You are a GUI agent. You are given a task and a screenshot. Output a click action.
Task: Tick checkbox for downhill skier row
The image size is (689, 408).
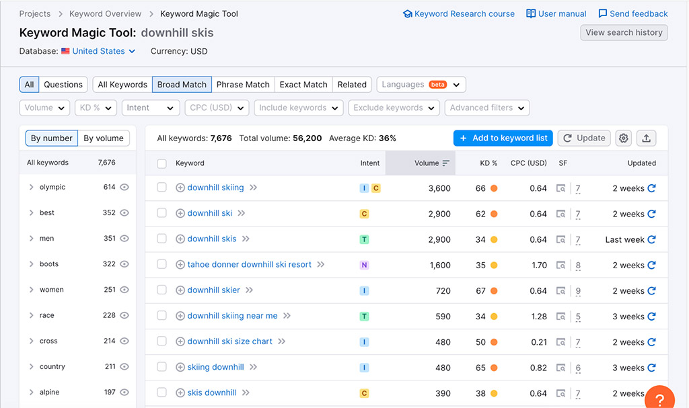pos(161,290)
